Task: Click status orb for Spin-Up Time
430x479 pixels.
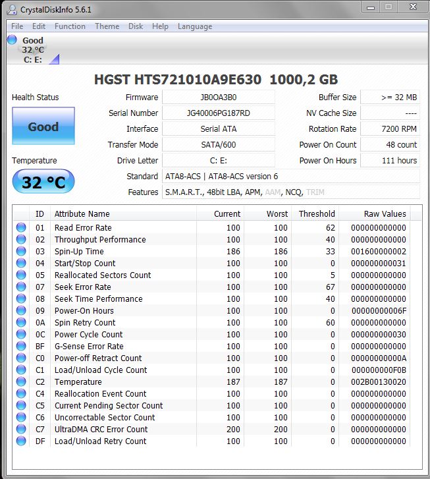Action: (x=21, y=251)
